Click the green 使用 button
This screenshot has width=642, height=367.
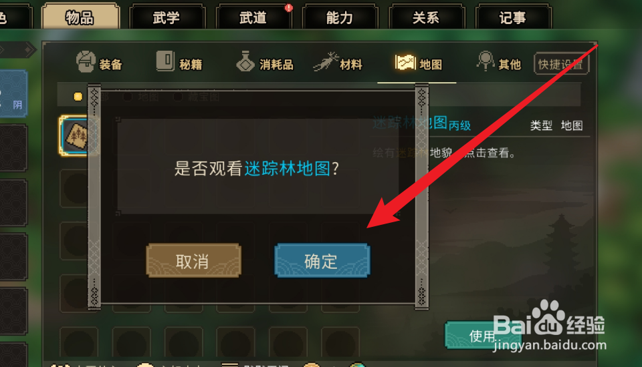coord(482,336)
